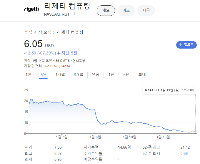
Task: Display the 1년 chart range
Action: pos(111,74)
